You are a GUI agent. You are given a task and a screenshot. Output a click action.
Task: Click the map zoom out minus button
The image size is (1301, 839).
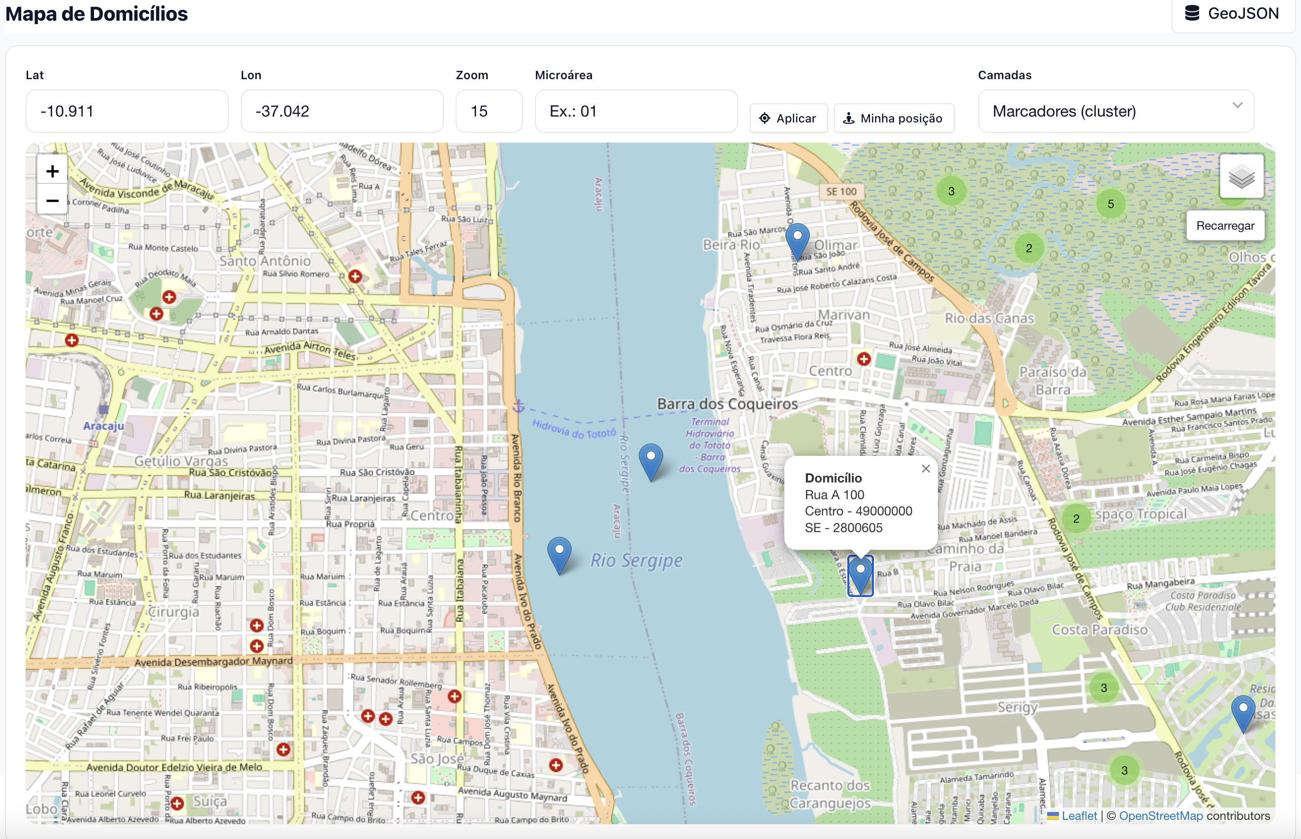coord(52,201)
